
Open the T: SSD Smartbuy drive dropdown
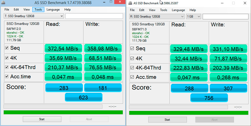(34, 16)
